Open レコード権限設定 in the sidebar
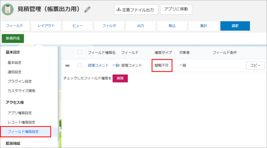Viewport: 267px width, 148px height. pyautogui.click(x=21, y=122)
